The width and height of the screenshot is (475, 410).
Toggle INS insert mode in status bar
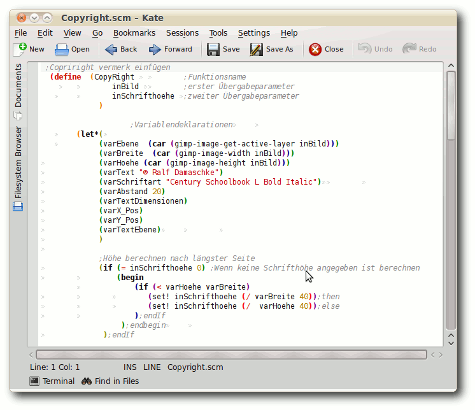[130, 367]
